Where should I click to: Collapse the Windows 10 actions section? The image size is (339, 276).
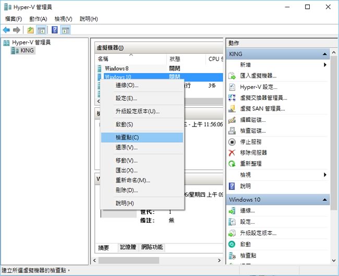[324, 200]
